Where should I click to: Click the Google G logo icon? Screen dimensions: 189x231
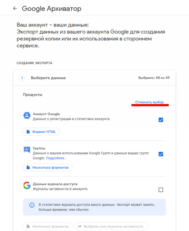27,185
